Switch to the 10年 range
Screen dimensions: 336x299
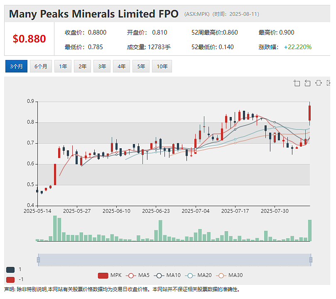point(162,66)
